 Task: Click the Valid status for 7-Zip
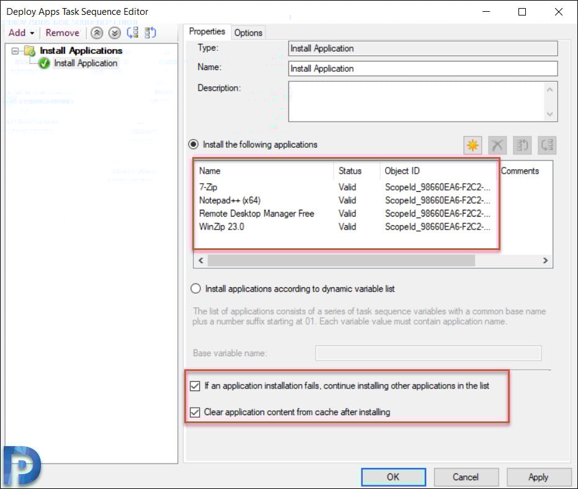click(347, 187)
